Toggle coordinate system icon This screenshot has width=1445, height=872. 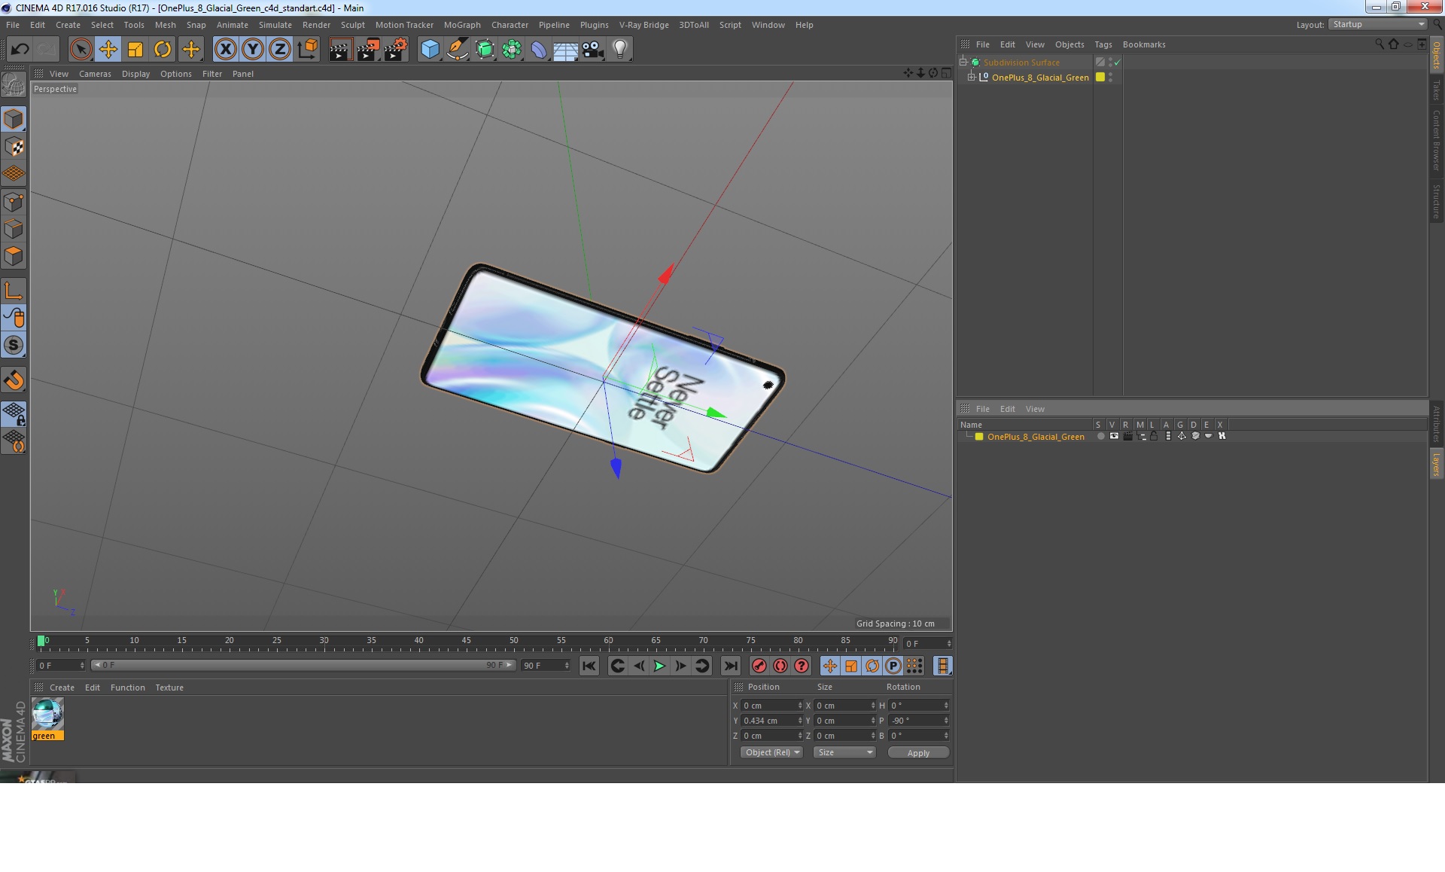tap(308, 50)
